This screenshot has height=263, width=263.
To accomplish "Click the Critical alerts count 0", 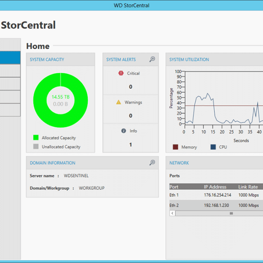I will tap(130, 87).
